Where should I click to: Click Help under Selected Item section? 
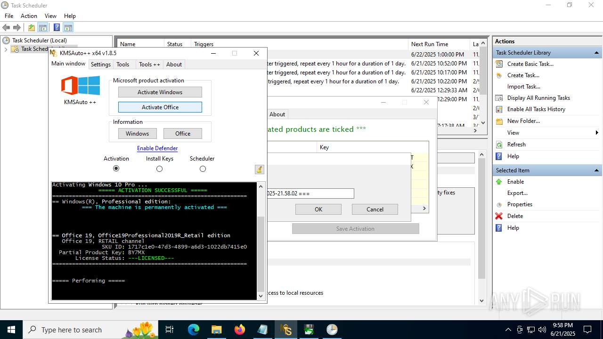point(513,228)
